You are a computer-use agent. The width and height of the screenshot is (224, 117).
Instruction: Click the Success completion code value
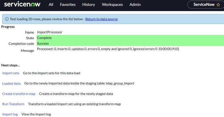tap(43, 44)
